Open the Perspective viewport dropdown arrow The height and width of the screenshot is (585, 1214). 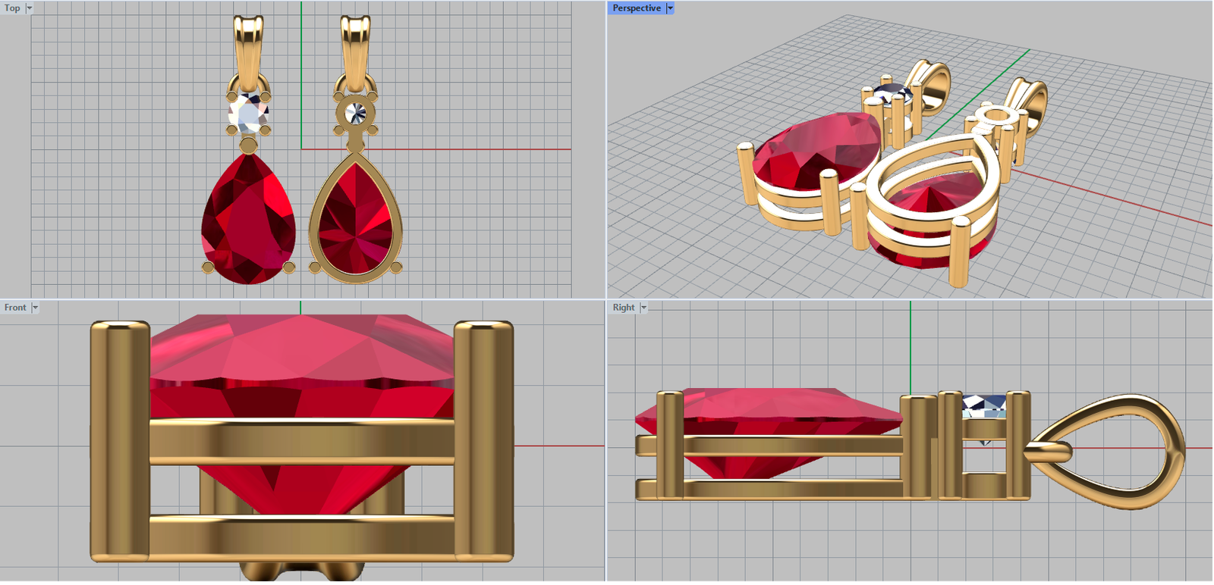pos(670,8)
